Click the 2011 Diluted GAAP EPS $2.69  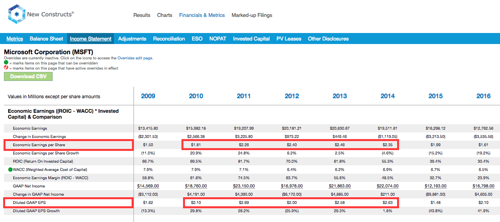click(244, 203)
